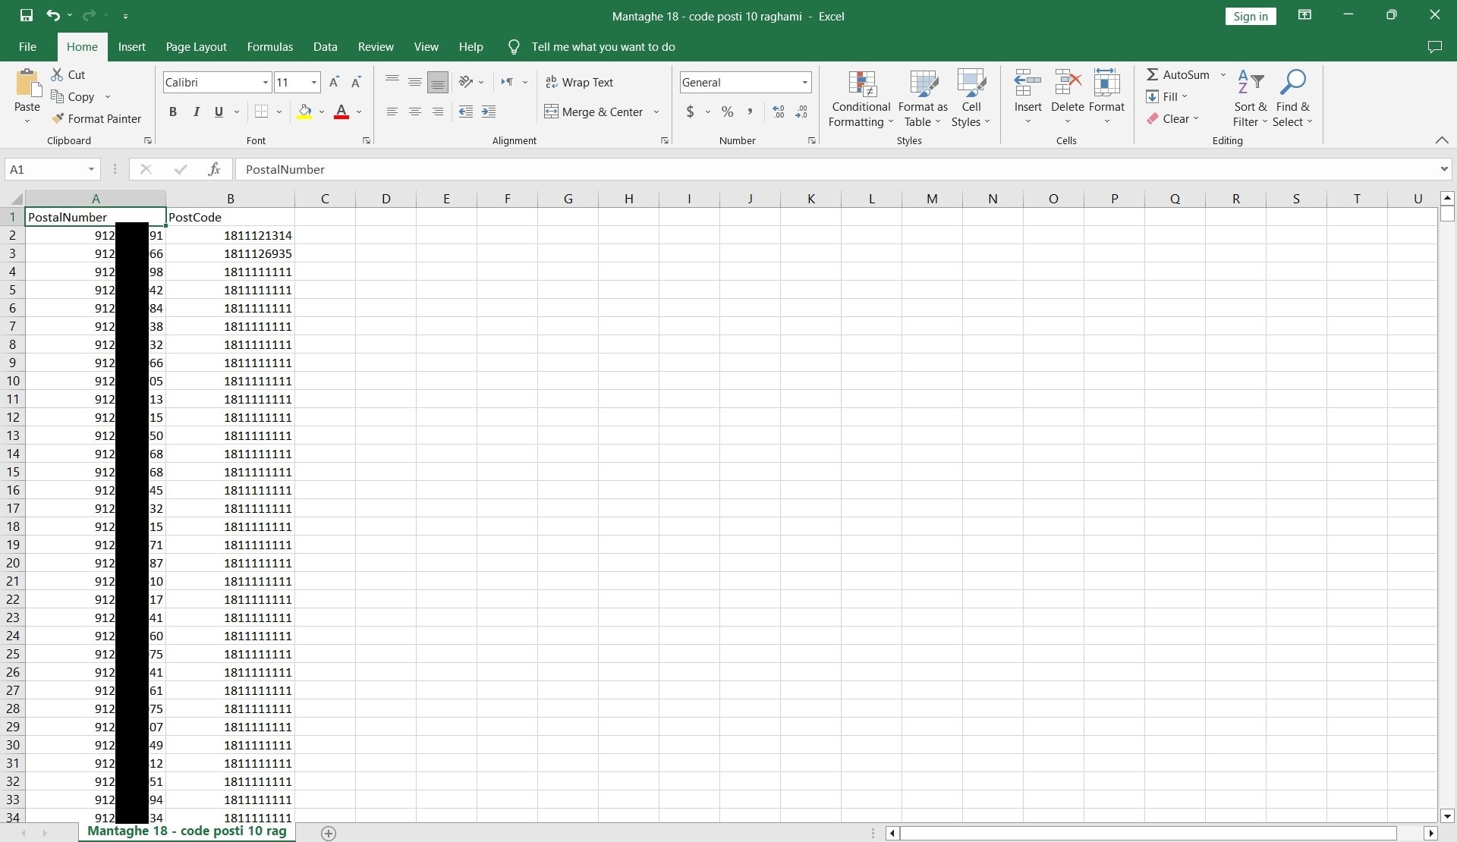Image resolution: width=1457 pixels, height=842 pixels.
Task: Toggle Wrap Text on
Action: tap(579, 82)
